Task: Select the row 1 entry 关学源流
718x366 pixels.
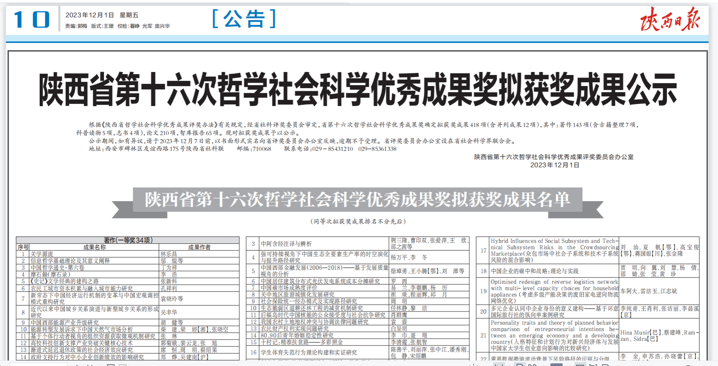Action: (42, 254)
